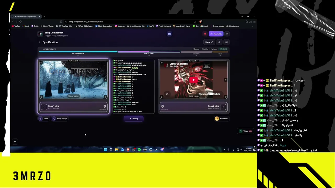335x188 pixels.
Task: Open the user profile icon
Action: click(x=227, y=34)
